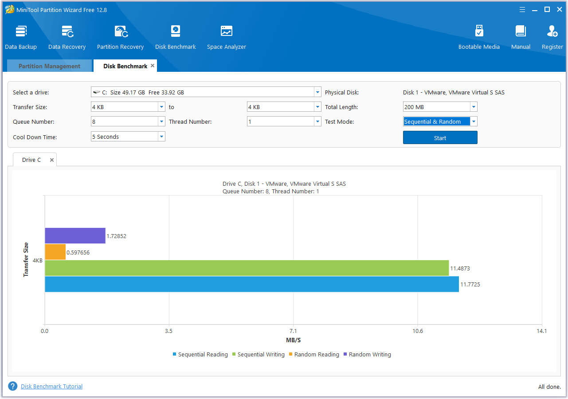The image size is (568, 399).
Task: Click the Physical Disk value text
Action: click(454, 93)
